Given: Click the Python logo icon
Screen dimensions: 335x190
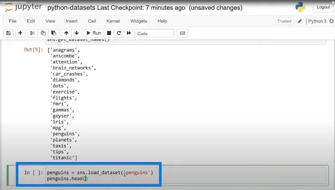Looking at the screenshot, I should [300, 7].
